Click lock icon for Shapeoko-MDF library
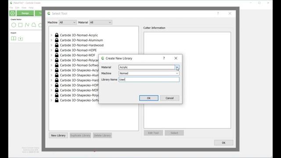The image size is (281, 158). click(57, 90)
